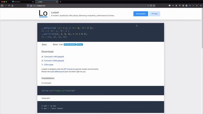
Task: Click the lodash.js script tag code block
Action: (101, 91)
